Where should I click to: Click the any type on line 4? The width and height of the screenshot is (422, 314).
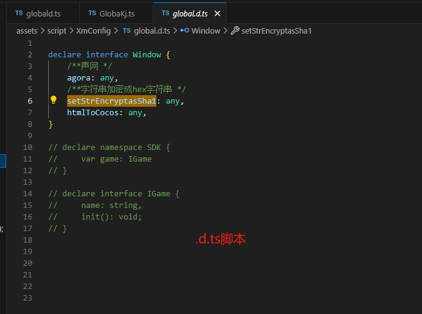pos(107,78)
